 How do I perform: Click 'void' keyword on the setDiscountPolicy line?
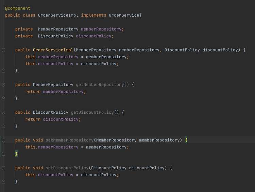pyautogui.click(x=38, y=168)
